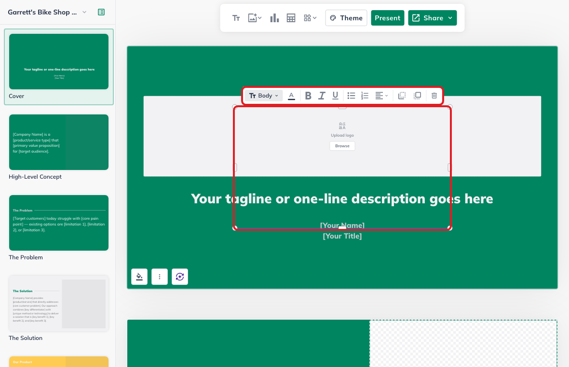Click the Present button

[387, 18]
